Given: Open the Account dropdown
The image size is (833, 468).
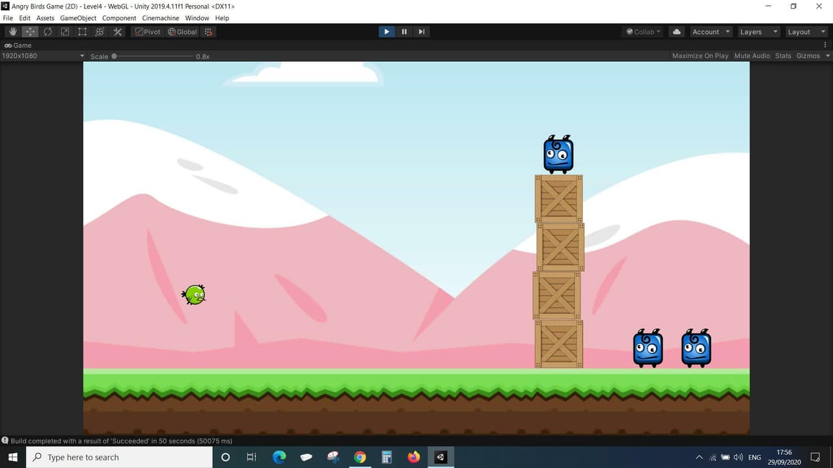Looking at the screenshot, I should pos(710,32).
